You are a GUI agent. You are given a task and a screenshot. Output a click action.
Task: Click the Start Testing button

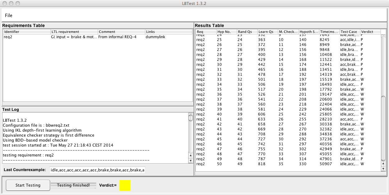(28, 185)
